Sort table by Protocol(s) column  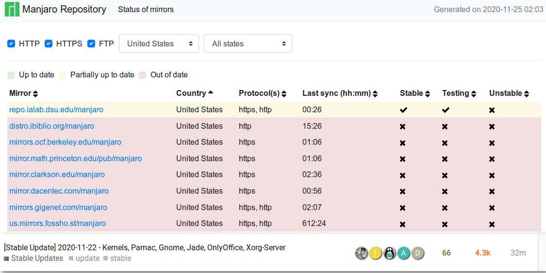click(263, 93)
